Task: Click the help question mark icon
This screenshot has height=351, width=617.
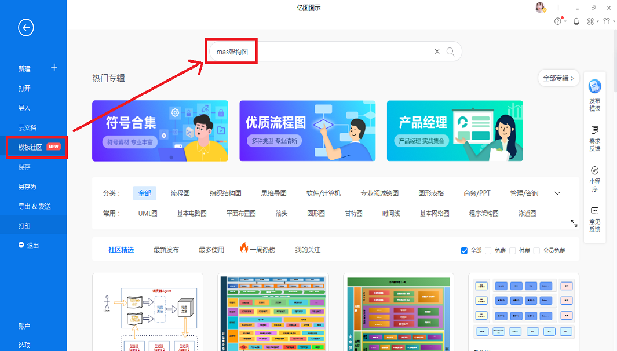Action: point(558,21)
